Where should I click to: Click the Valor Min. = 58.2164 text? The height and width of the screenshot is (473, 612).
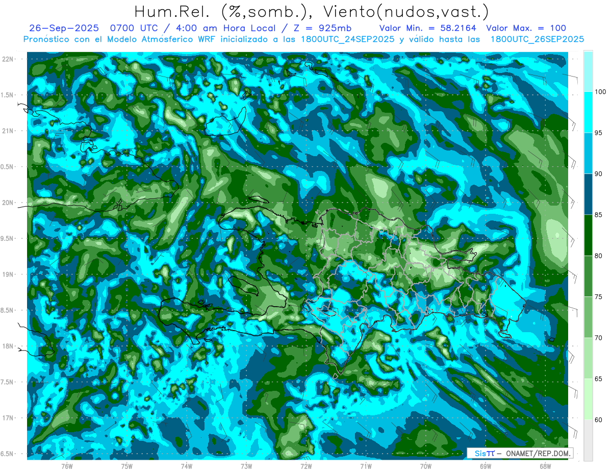click(428, 28)
